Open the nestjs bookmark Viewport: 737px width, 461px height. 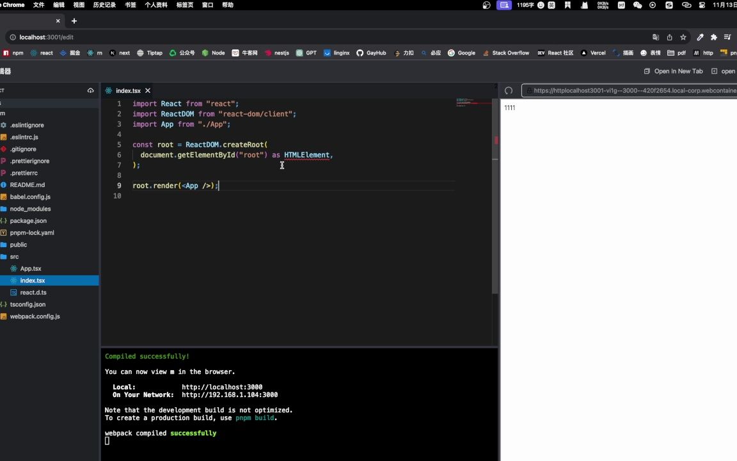click(277, 53)
